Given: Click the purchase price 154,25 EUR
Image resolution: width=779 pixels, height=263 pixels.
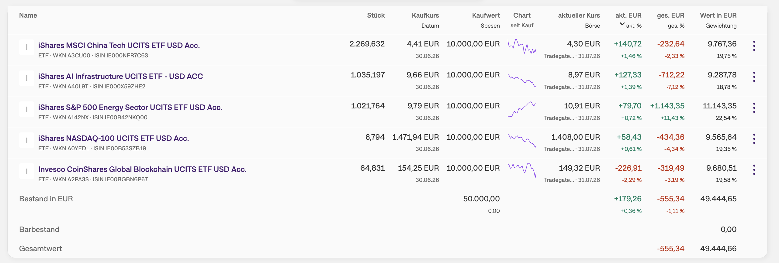Looking at the screenshot, I should [x=418, y=168].
